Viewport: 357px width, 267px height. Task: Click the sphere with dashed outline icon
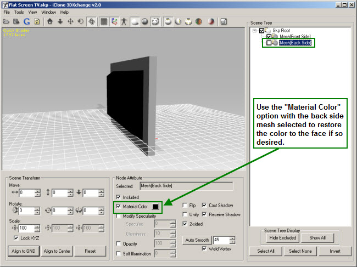click(x=188, y=22)
